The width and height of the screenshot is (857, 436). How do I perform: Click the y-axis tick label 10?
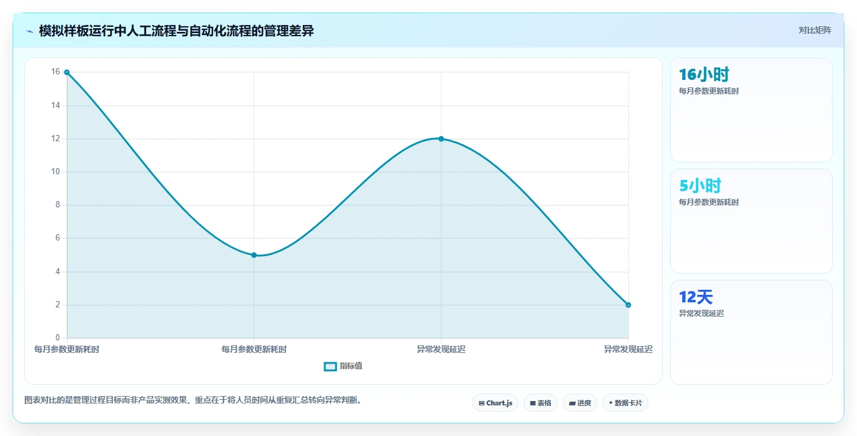coord(56,172)
